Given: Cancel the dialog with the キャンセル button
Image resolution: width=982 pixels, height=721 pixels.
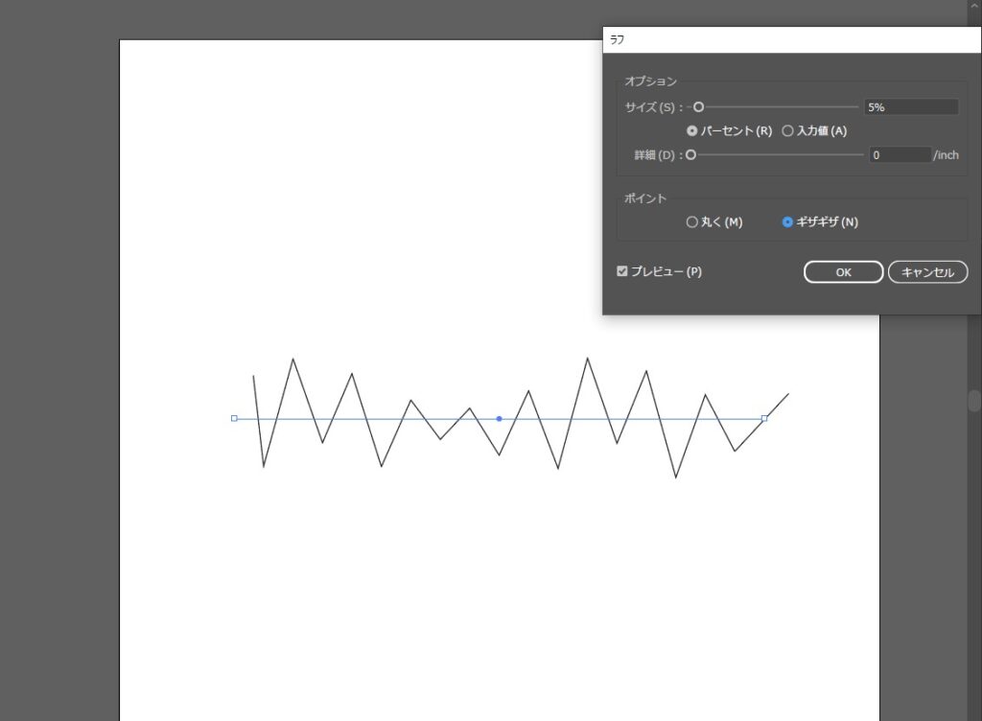Looking at the screenshot, I should (x=927, y=272).
